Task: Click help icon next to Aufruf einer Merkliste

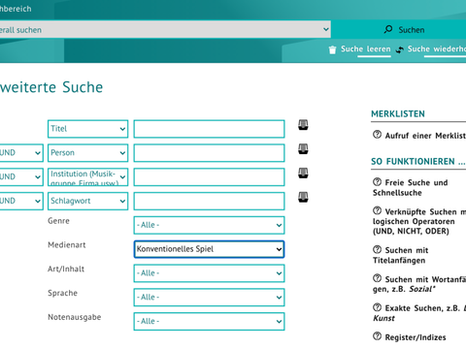Action: pos(377,135)
